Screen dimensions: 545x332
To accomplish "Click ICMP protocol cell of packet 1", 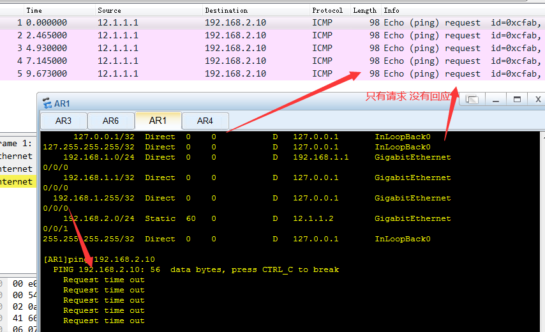I will pyautogui.click(x=322, y=22).
